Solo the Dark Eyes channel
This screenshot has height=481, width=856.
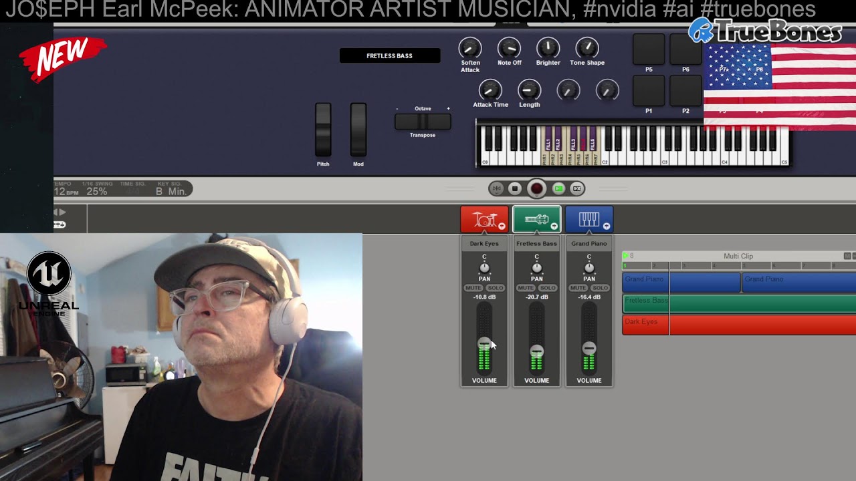tap(495, 288)
